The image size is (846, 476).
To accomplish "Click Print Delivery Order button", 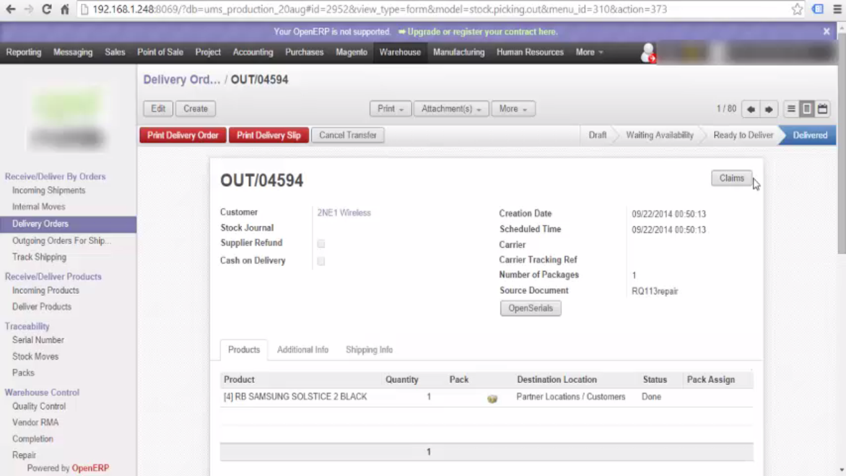I will tap(183, 135).
